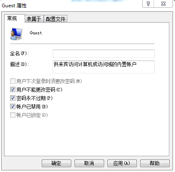This screenshot has height=172, width=175.
Task: Switch to the 隶属于 tab
Action: 34,19
